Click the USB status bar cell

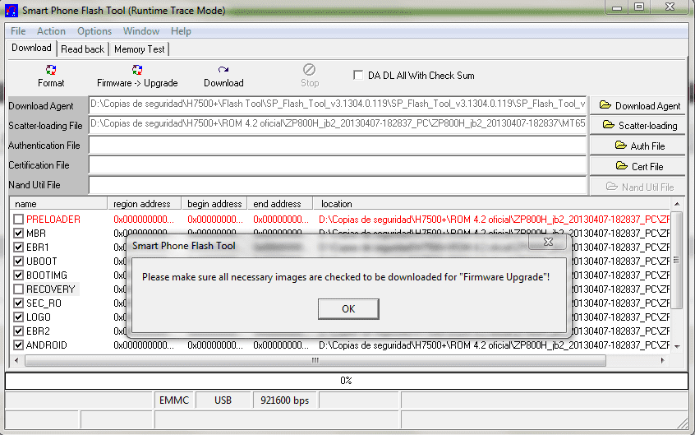tap(223, 400)
